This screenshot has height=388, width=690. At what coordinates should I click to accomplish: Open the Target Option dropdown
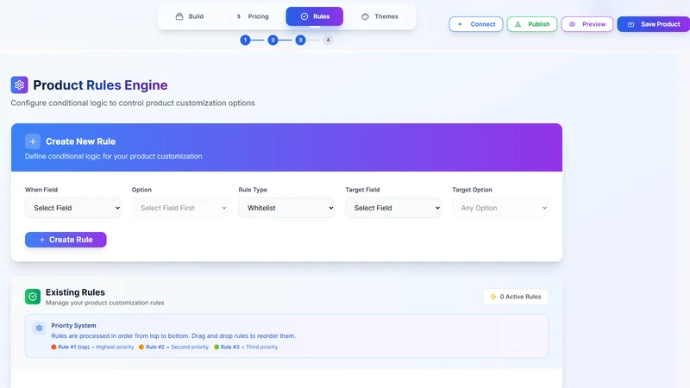click(500, 208)
